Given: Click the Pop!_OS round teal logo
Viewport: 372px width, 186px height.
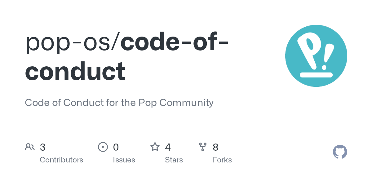Looking at the screenshot, I should pyautogui.click(x=316, y=56).
